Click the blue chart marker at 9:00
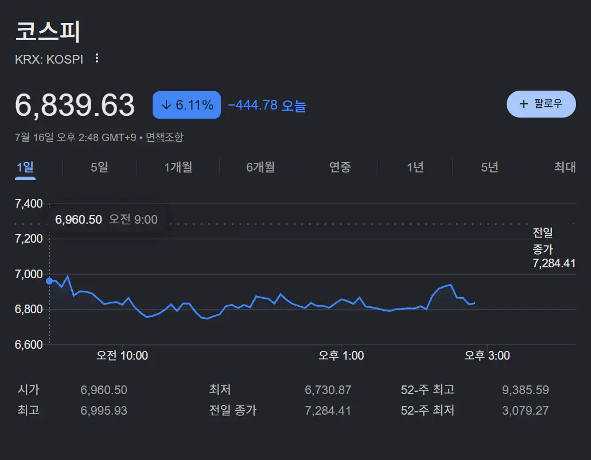The width and height of the screenshot is (591, 460). pos(49,281)
